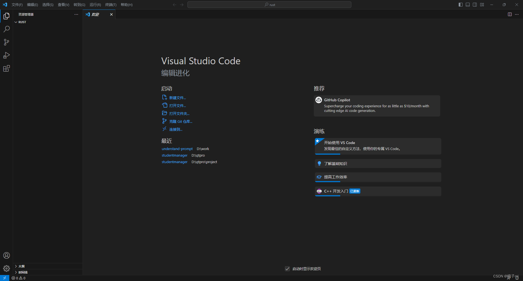Open the 编辑(E) menu

click(x=32, y=5)
